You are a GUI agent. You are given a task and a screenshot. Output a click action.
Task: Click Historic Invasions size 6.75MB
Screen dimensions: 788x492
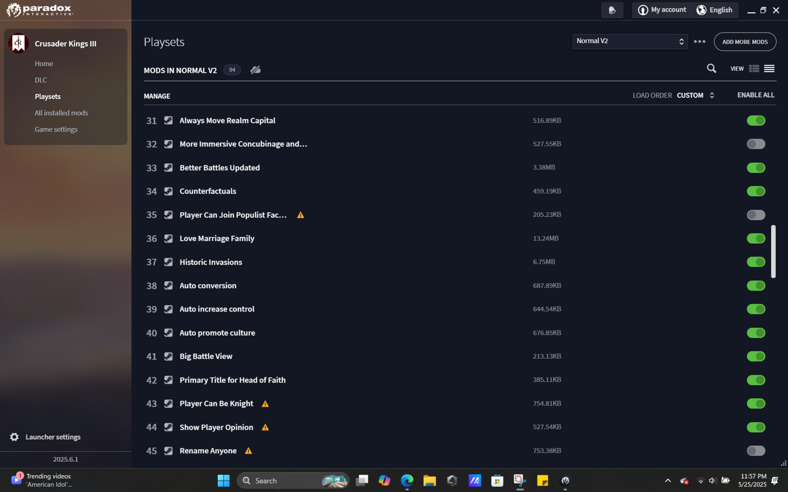[544, 262]
